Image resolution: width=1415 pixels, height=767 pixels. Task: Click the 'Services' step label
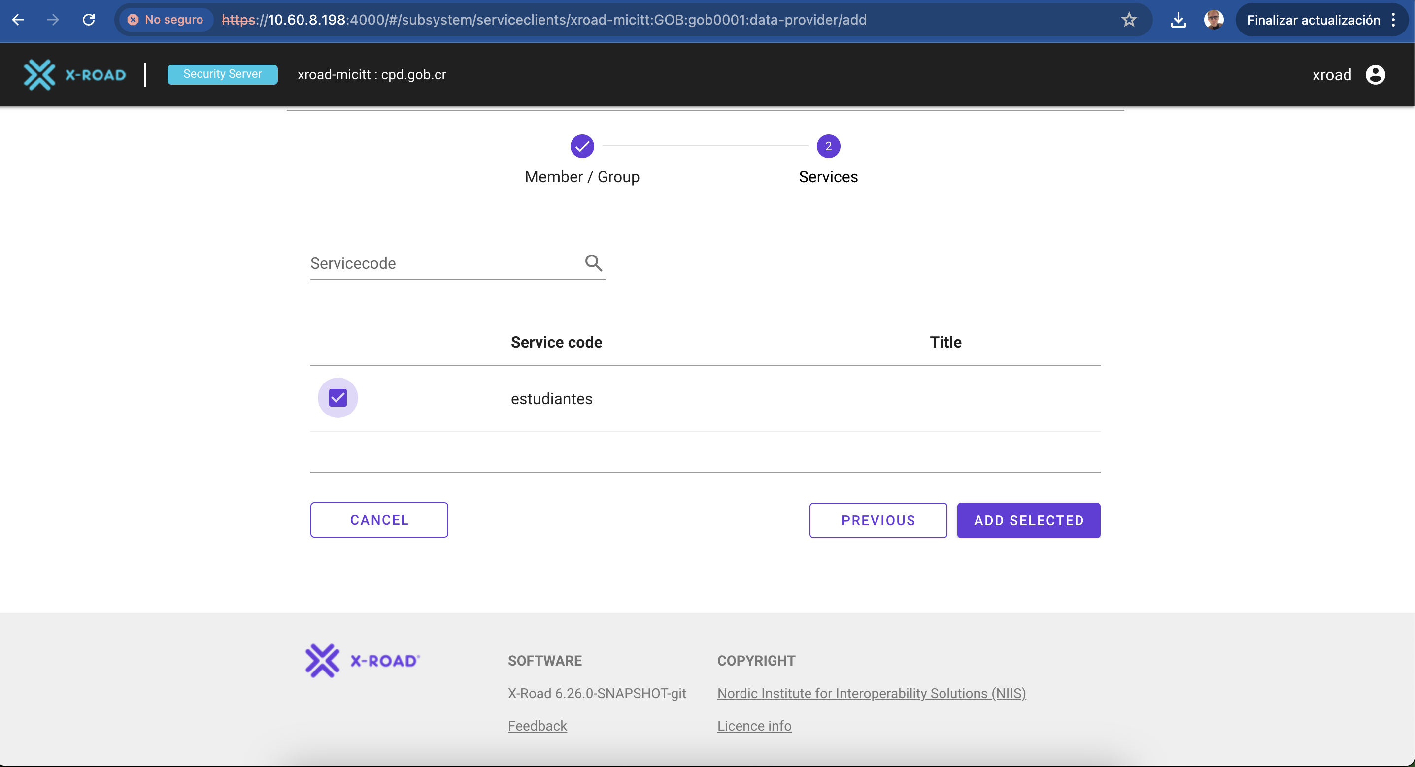click(828, 177)
